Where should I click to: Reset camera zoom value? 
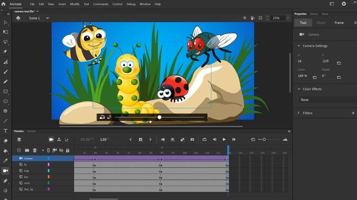[x=315, y=77]
